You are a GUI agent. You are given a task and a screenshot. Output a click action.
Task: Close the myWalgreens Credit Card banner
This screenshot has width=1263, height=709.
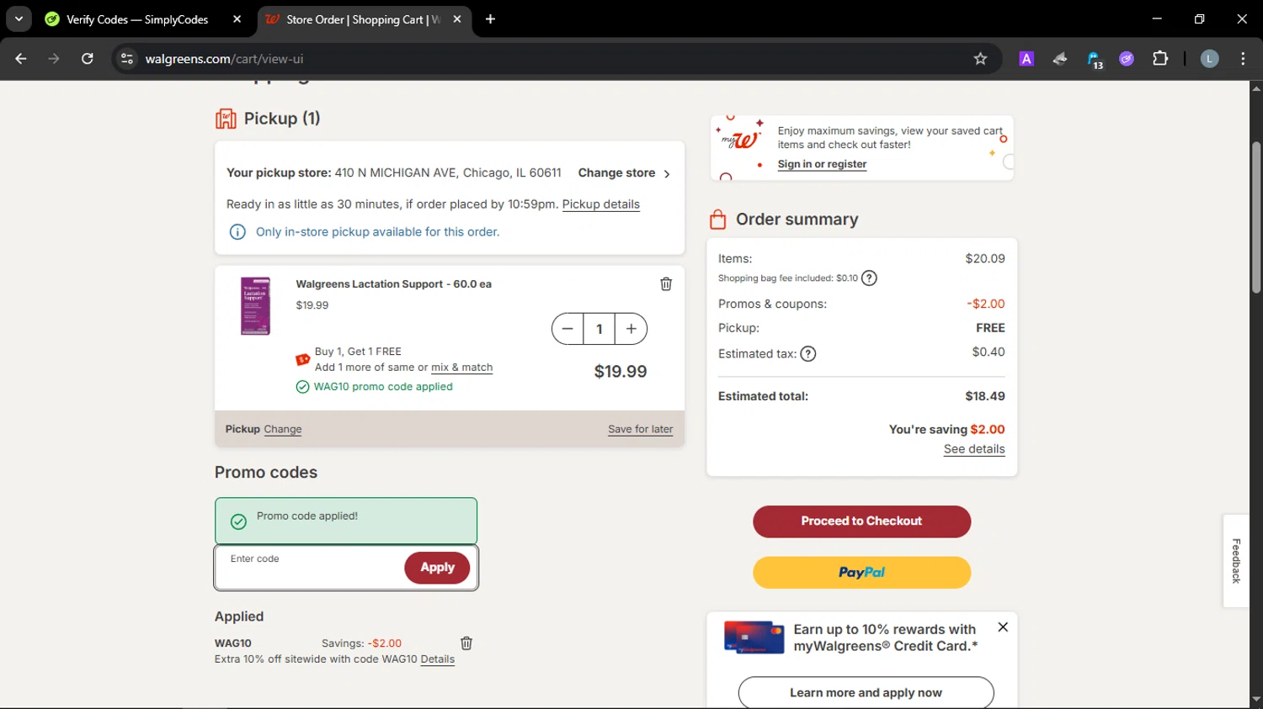(1003, 627)
